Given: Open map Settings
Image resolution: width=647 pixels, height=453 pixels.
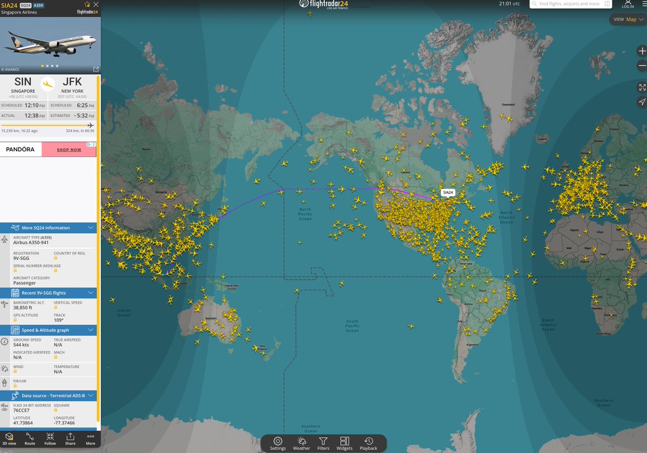Looking at the screenshot, I should click(x=278, y=443).
